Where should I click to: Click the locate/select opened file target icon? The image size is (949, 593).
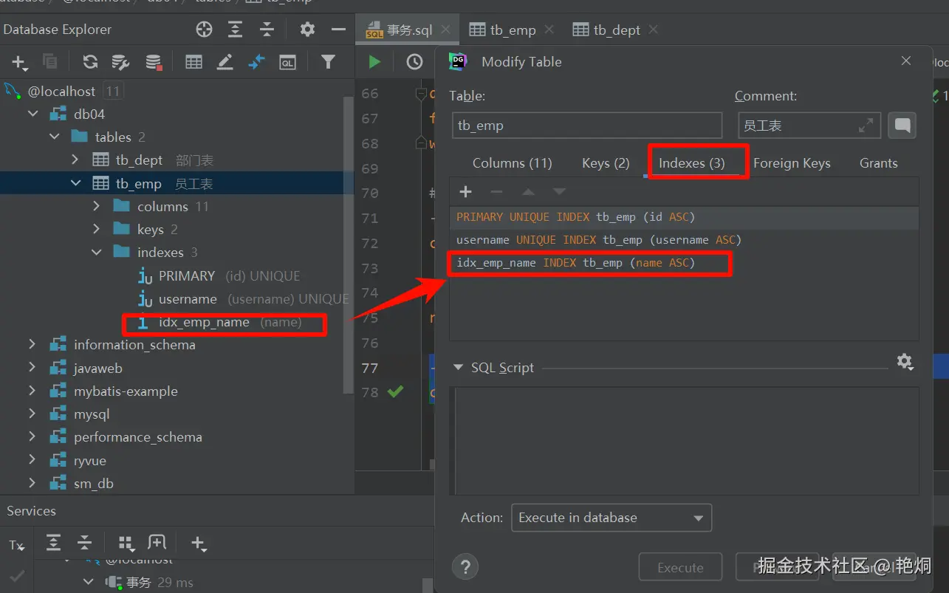(204, 30)
